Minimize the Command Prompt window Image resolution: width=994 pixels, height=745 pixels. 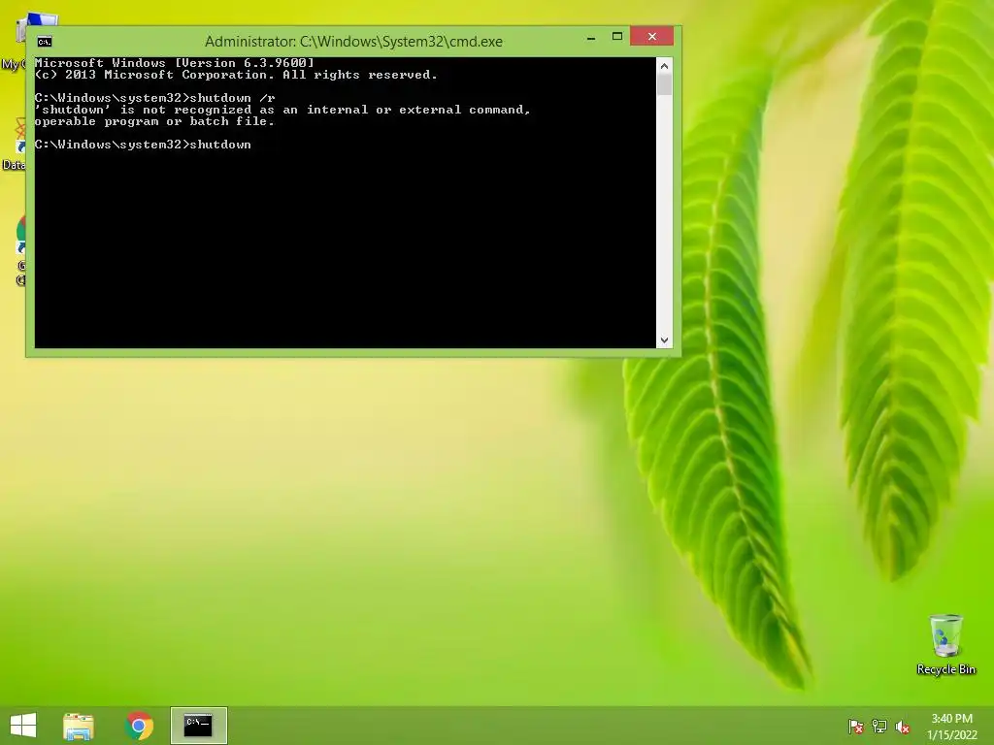pyautogui.click(x=591, y=38)
